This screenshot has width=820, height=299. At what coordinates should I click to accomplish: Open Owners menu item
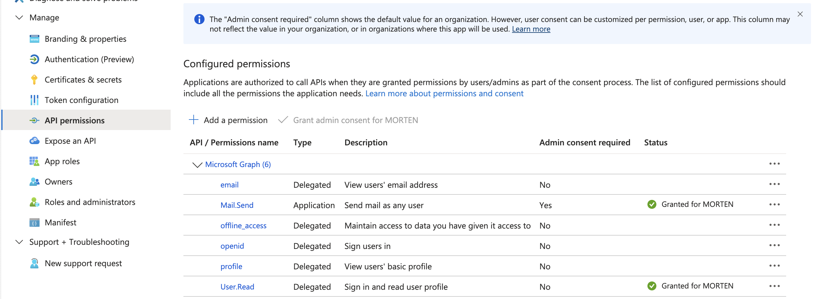click(86, 182)
